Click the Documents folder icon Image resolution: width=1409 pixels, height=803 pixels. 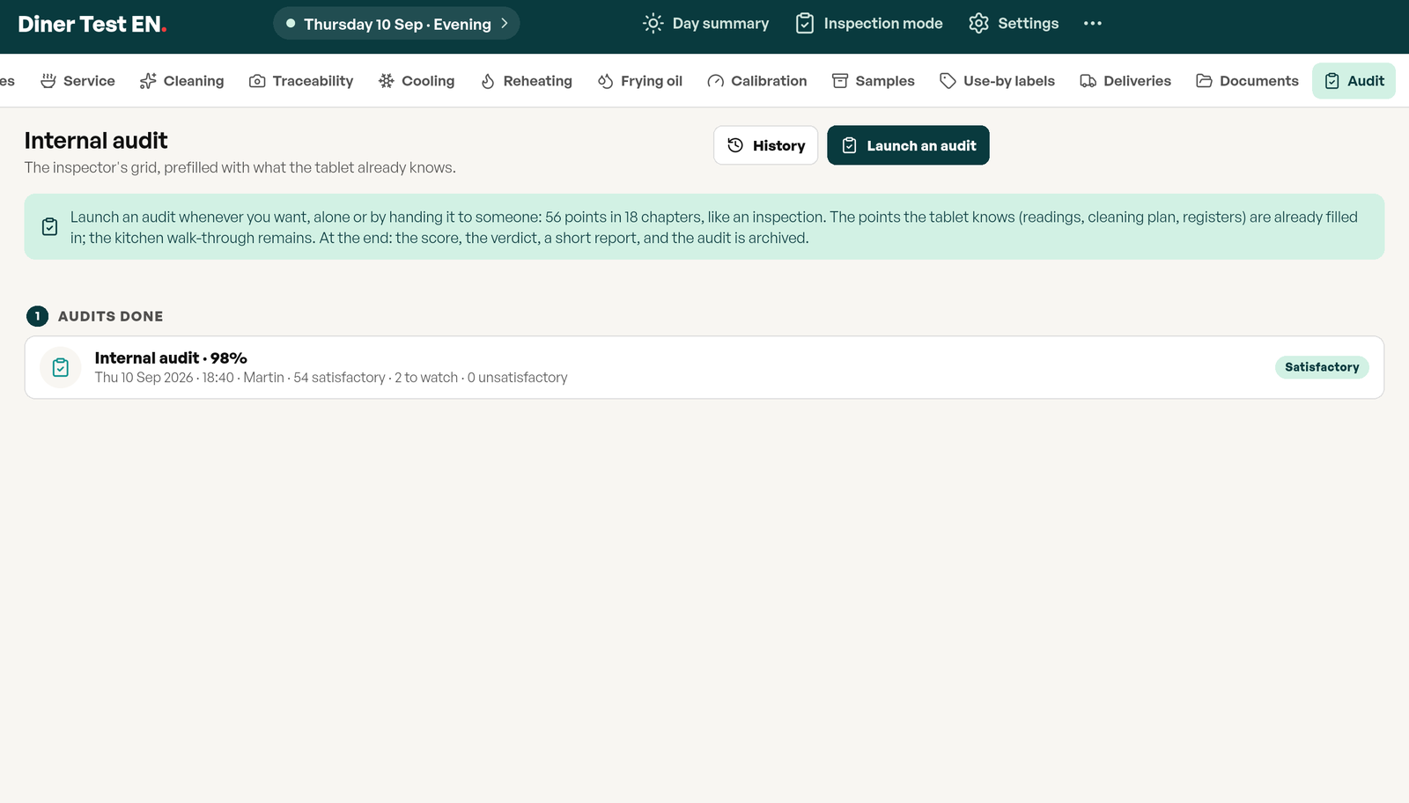coord(1204,81)
